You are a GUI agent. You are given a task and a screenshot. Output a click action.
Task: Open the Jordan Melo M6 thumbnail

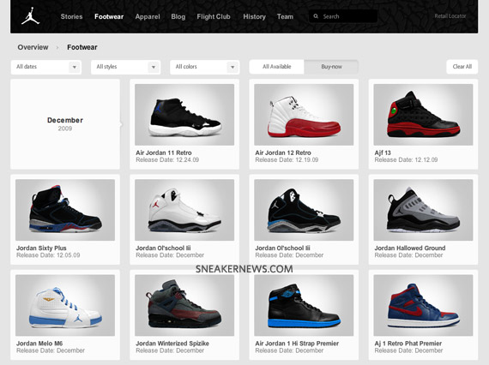[65, 305]
